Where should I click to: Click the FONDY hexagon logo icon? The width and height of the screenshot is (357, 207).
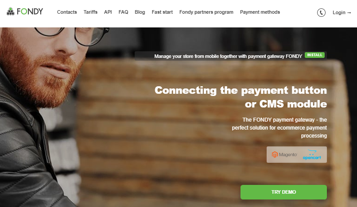[11, 11]
